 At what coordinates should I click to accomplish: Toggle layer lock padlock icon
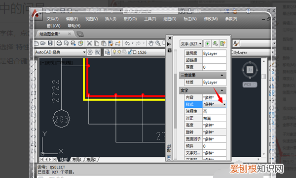tap(130, 52)
